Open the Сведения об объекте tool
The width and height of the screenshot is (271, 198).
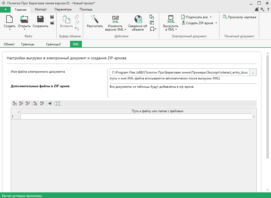click(x=138, y=23)
